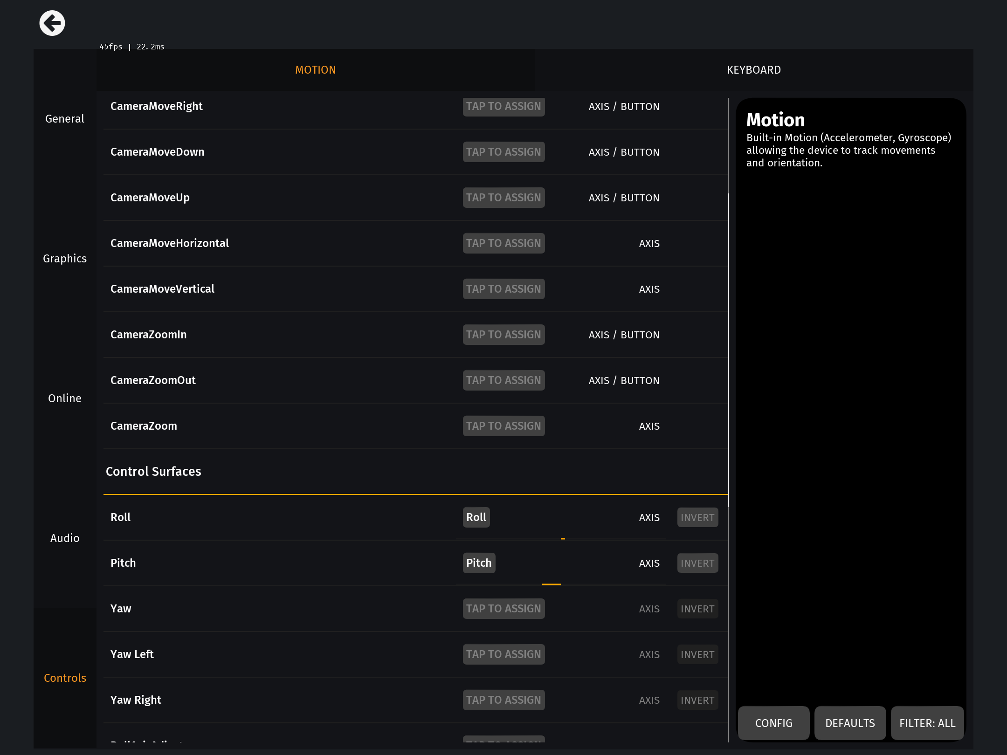Select the Yaw Left row label
This screenshot has height=755, width=1007.
coord(132,654)
